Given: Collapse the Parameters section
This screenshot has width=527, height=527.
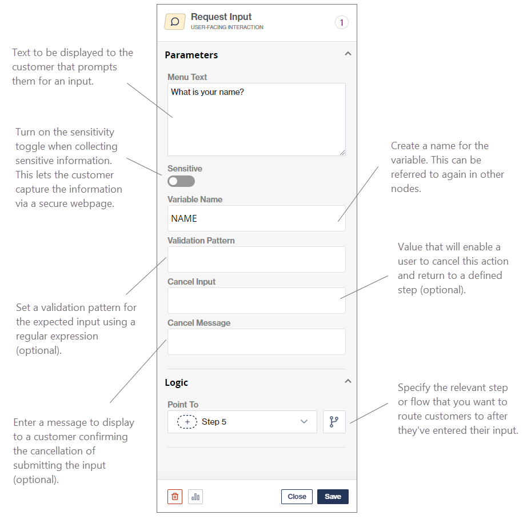Looking at the screenshot, I should click(348, 53).
